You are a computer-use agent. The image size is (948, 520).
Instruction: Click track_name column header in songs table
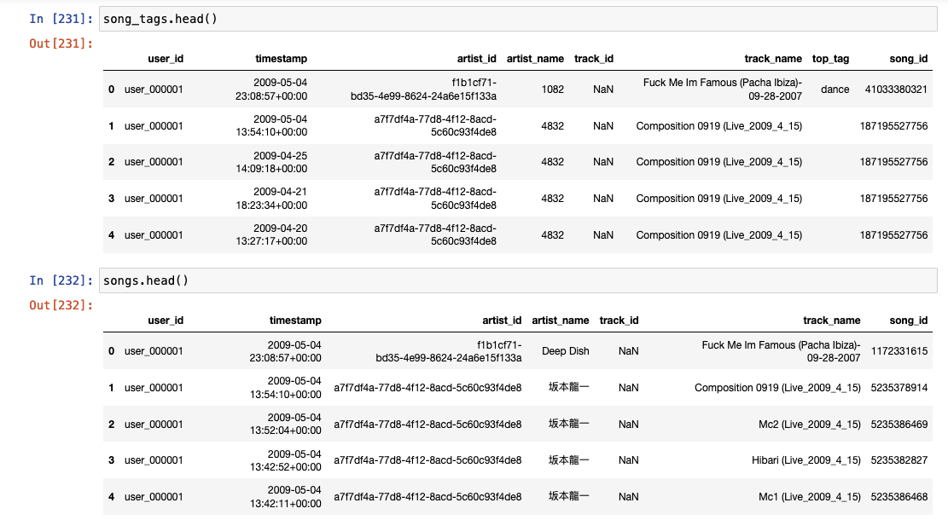pyautogui.click(x=831, y=320)
